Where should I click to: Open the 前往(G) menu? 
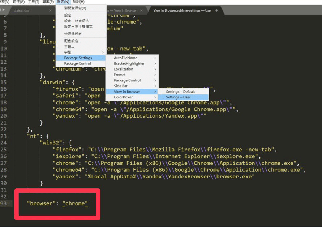click(x=19, y=2)
